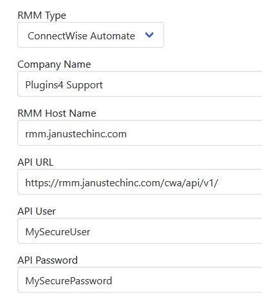Click the RMM Host Name label
Image resolution: width=262 pixels, height=301 pixels.
57,113
